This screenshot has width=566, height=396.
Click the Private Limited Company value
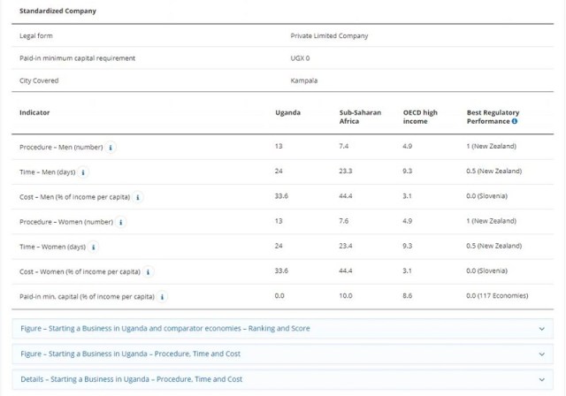click(329, 35)
